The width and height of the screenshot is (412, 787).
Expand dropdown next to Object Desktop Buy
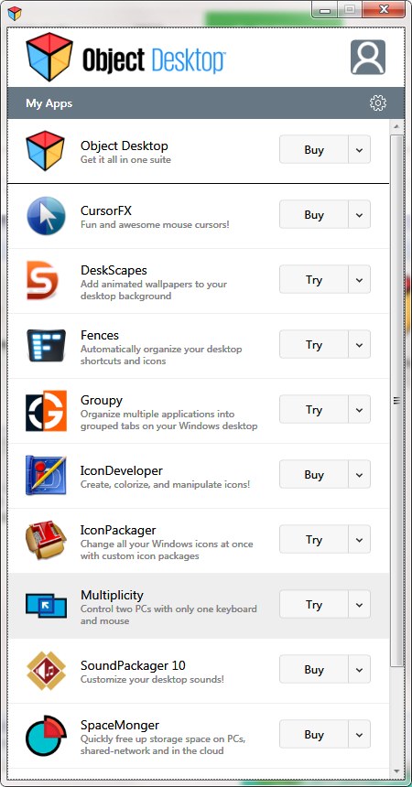(x=359, y=149)
